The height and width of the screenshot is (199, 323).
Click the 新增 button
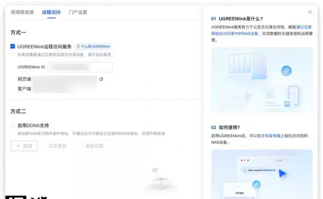(24, 146)
